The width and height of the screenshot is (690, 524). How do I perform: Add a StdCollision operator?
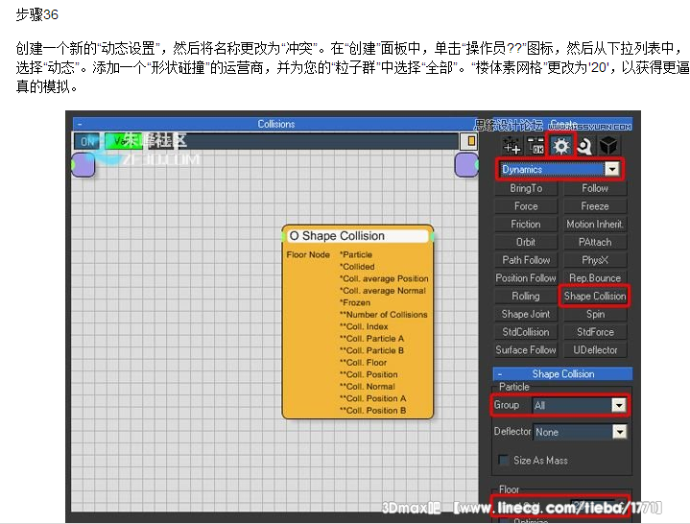(526, 332)
